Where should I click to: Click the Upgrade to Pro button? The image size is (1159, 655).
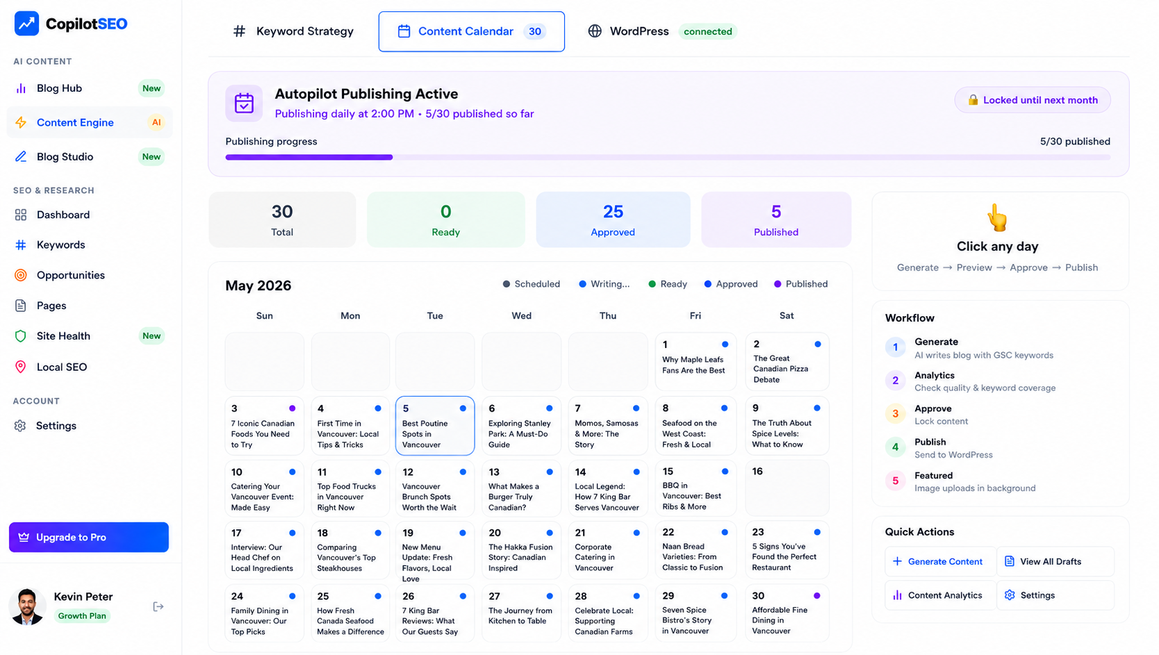tap(89, 537)
